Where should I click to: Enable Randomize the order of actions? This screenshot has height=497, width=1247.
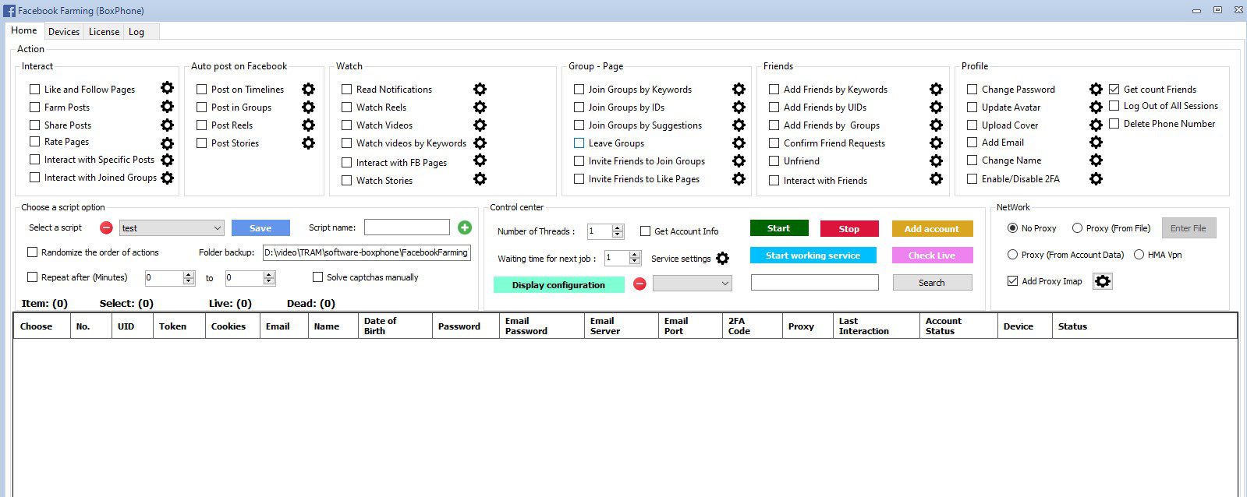pyautogui.click(x=32, y=252)
